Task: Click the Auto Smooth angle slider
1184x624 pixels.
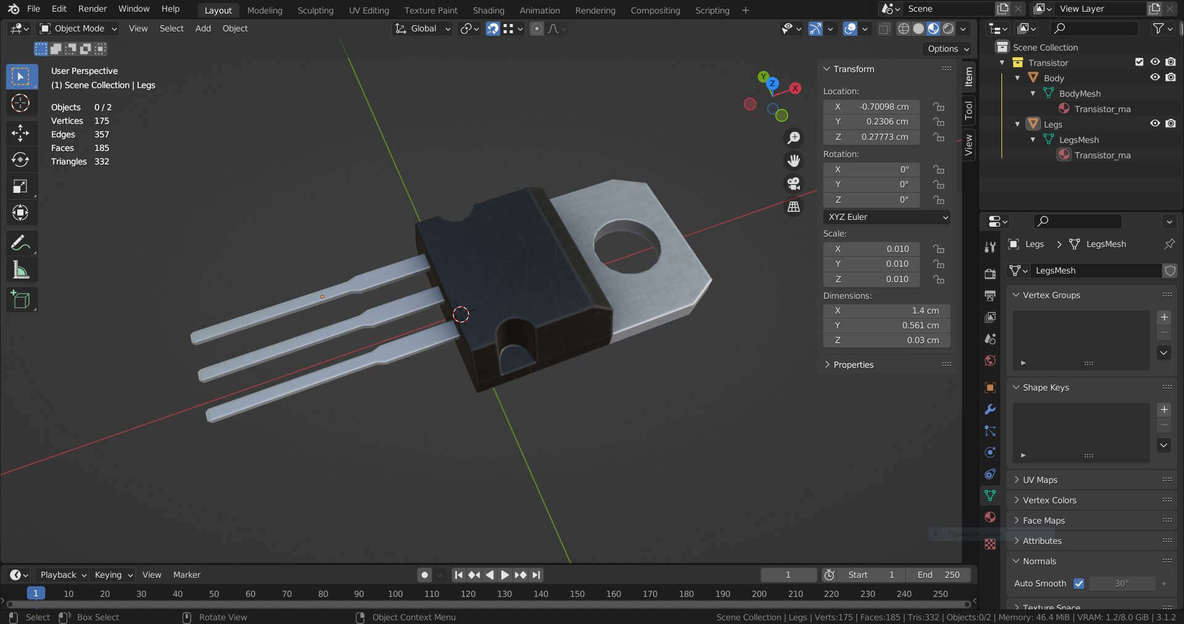Action: click(1122, 583)
